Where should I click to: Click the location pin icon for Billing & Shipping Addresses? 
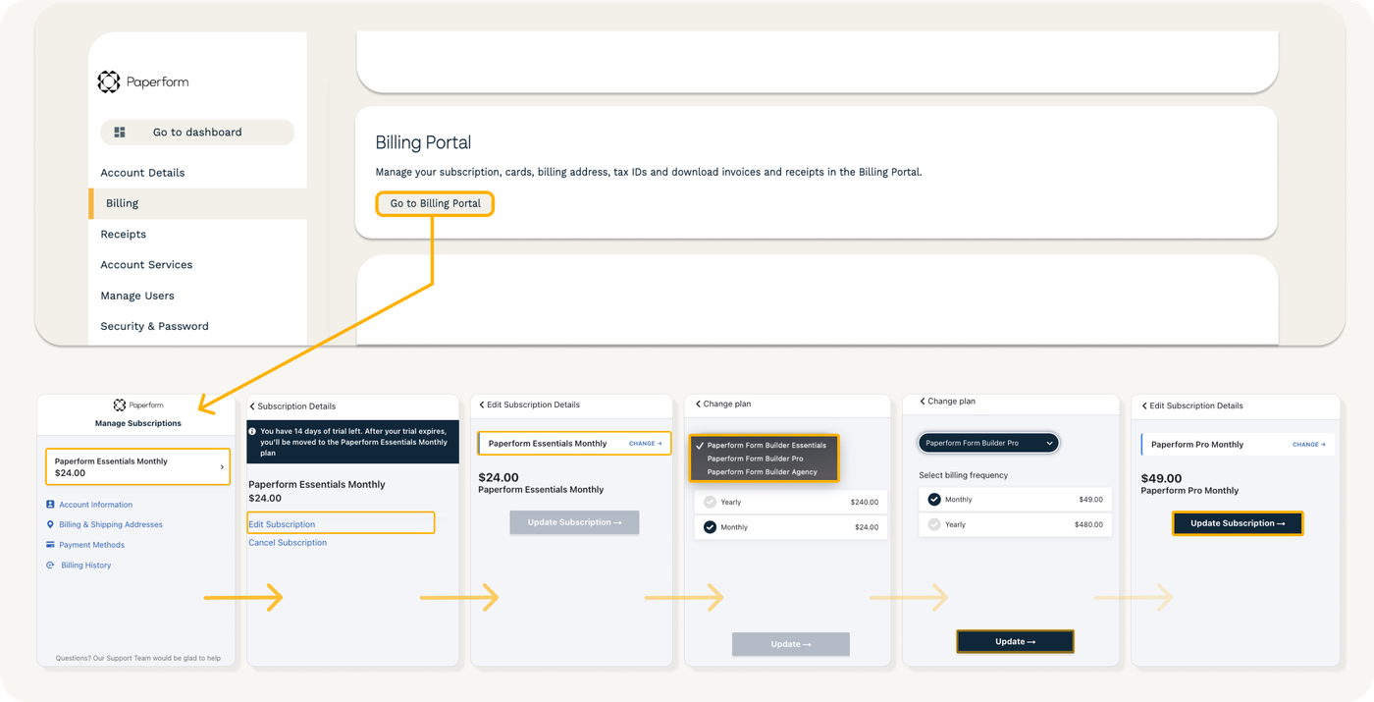tap(50, 524)
